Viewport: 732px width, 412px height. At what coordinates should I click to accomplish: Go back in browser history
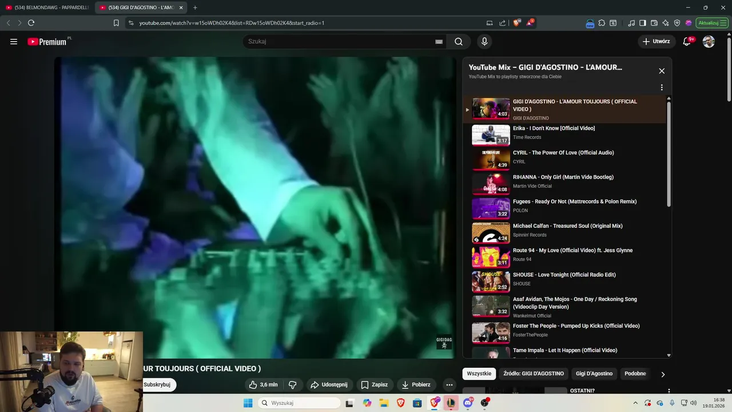[8, 23]
